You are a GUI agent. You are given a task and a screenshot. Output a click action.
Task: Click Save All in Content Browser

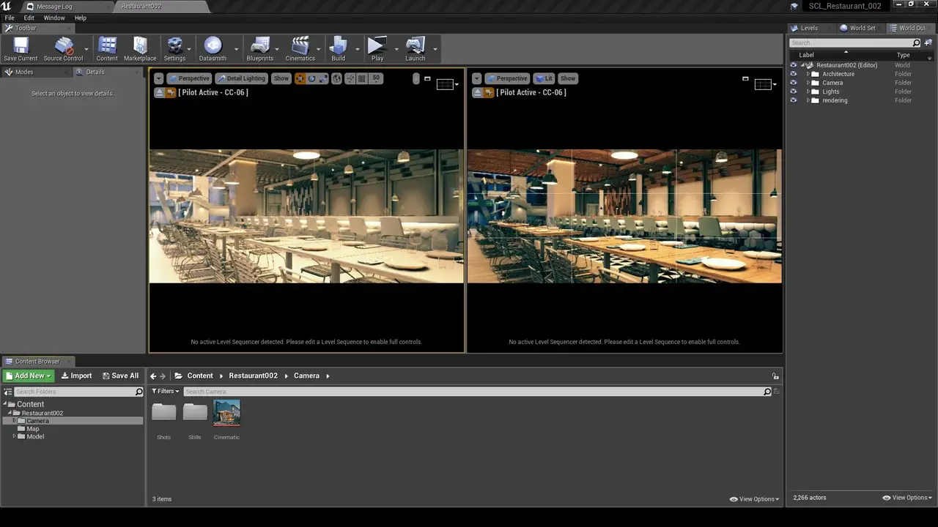[120, 376]
